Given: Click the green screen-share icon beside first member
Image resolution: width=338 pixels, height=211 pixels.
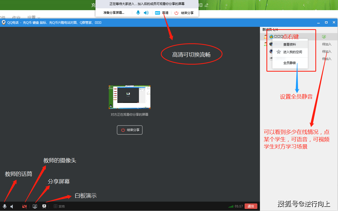Looking at the screenshot, I should pyautogui.click(x=324, y=37).
